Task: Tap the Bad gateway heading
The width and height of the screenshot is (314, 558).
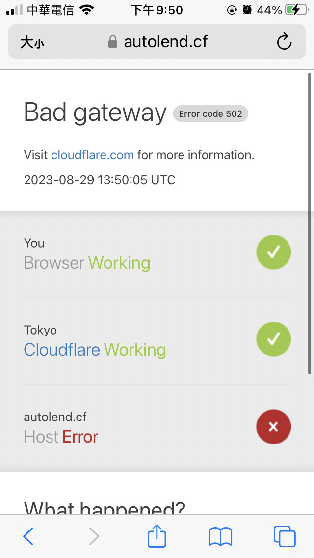Action: point(95,112)
